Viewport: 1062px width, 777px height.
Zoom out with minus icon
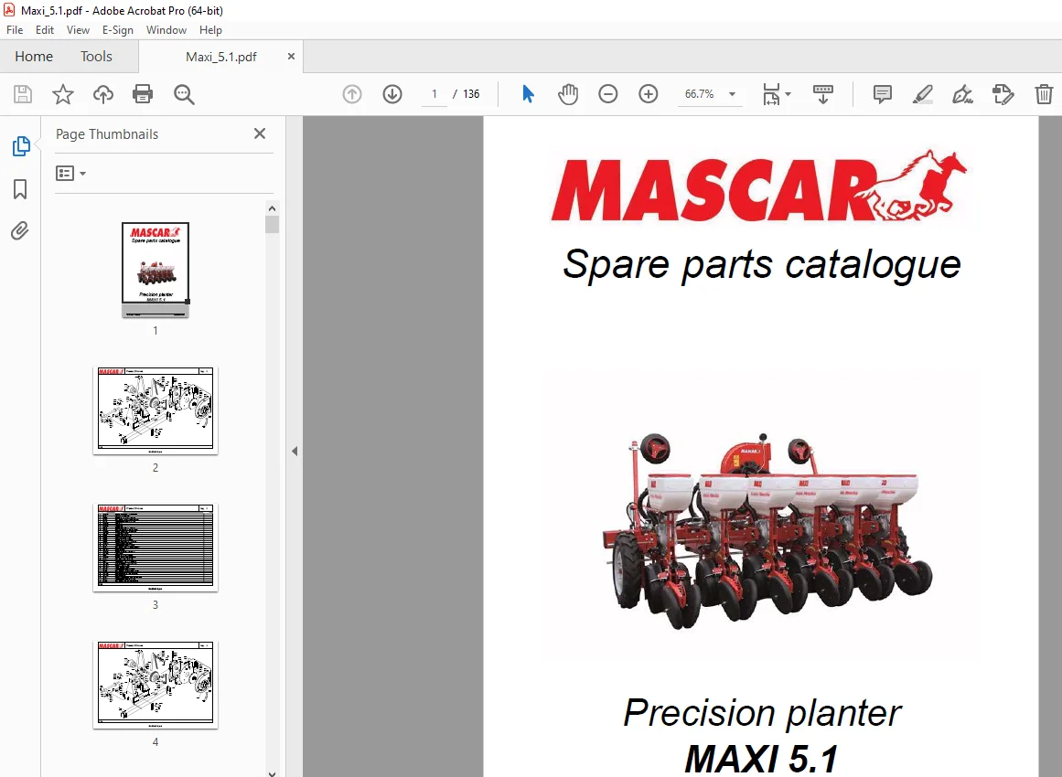click(608, 94)
